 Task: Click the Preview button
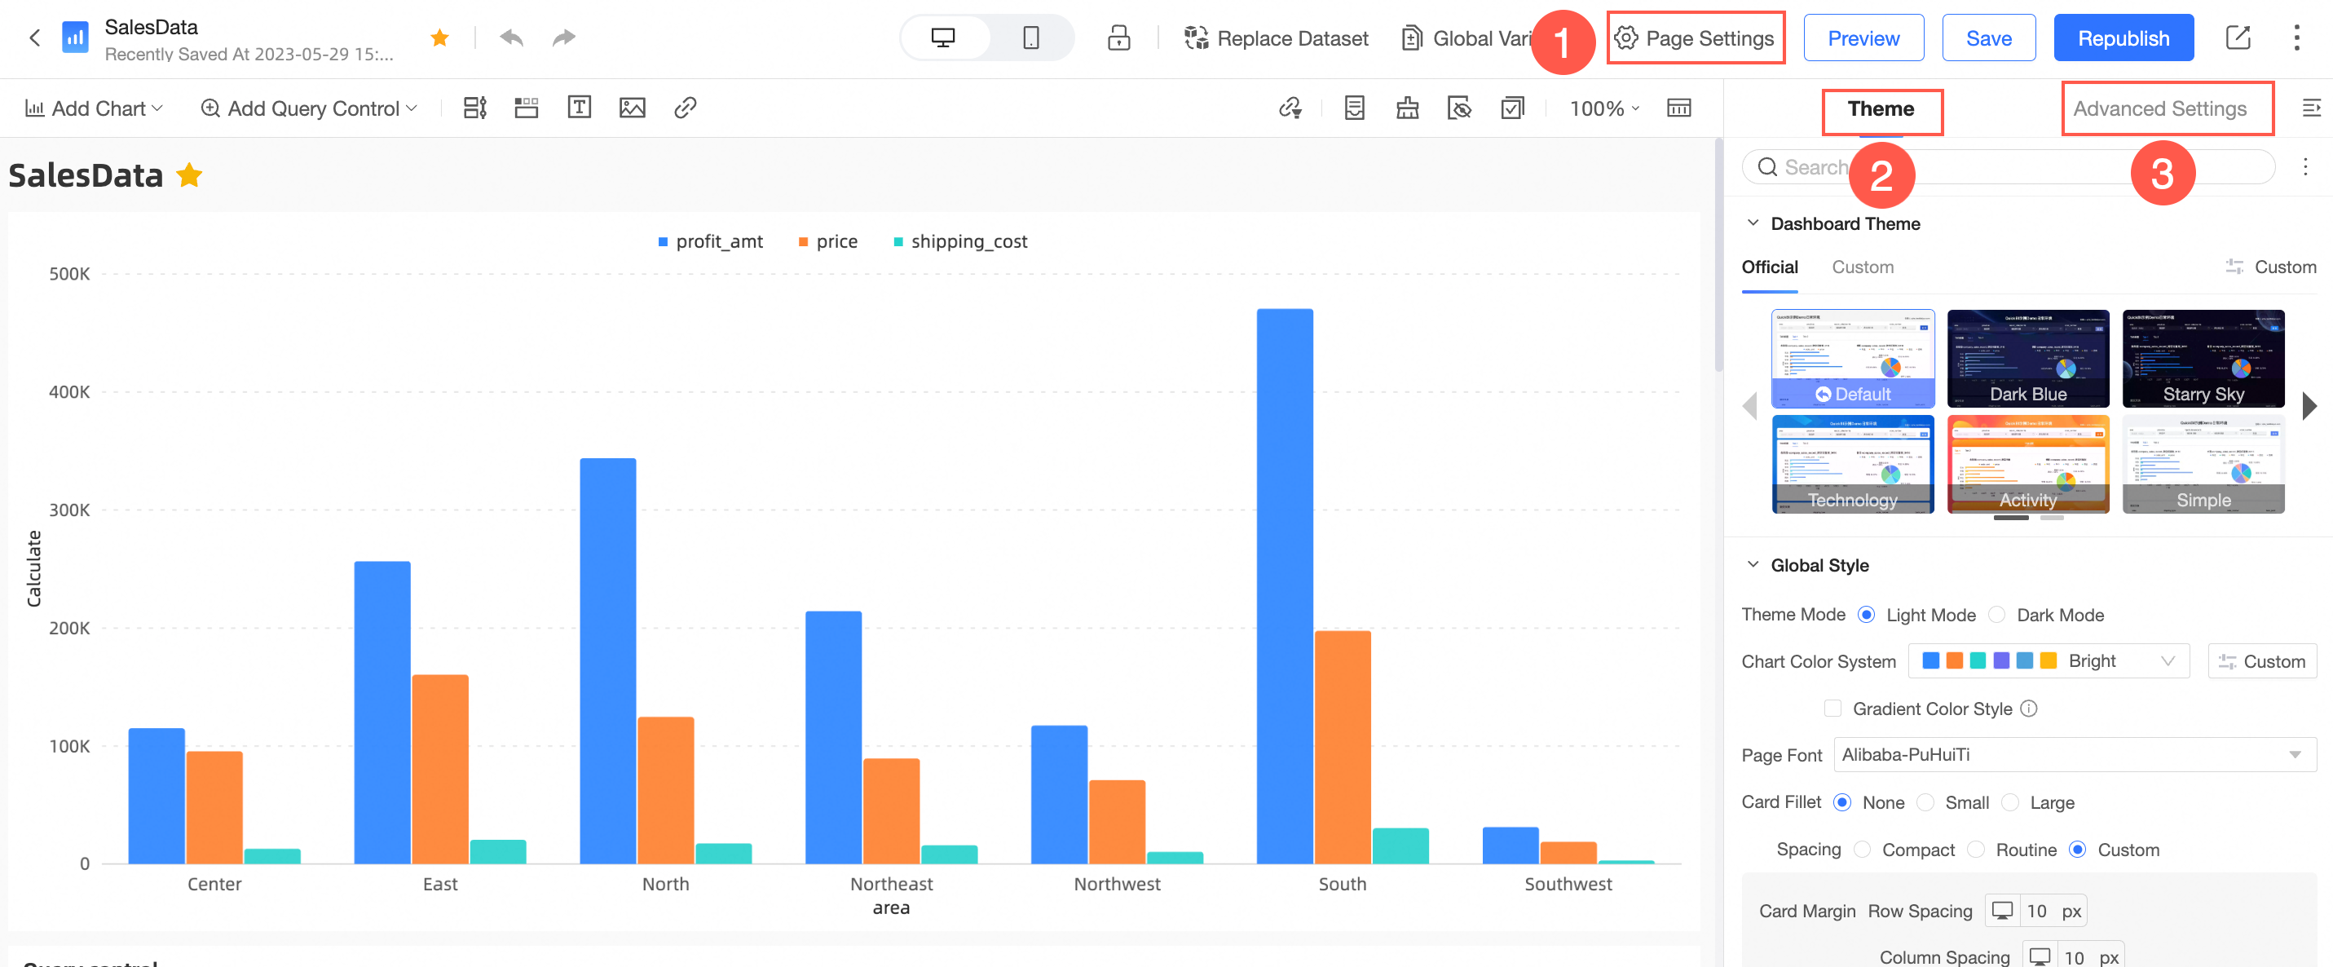coord(1863,38)
